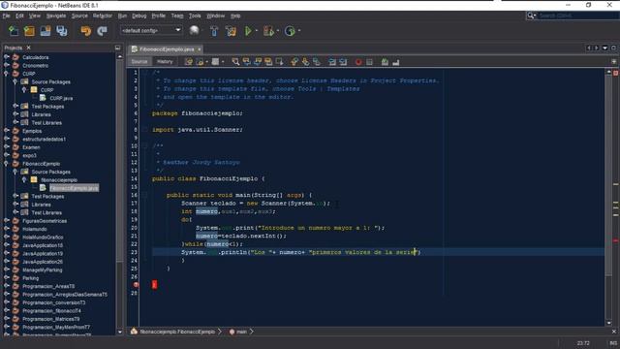Screen dimensions: 620x349
Task: Click the Next Bookmark icon
Action: [x=305, y=62]
